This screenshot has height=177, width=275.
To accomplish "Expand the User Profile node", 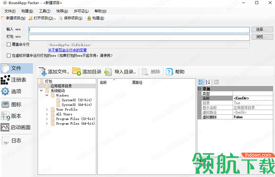I will point(47,110).
